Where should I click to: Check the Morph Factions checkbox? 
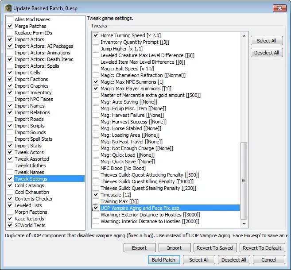click(10, 212)
